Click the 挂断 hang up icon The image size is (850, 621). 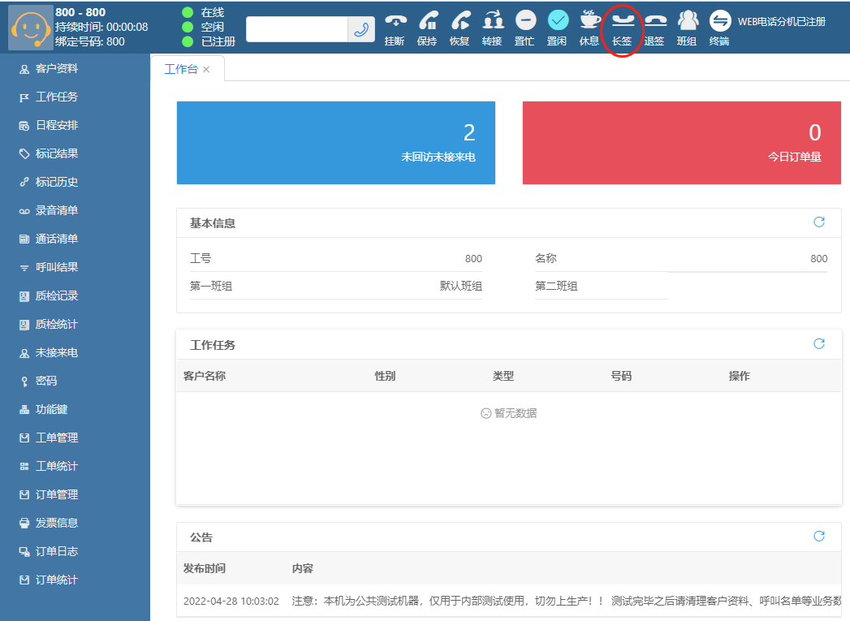coord(395,21)
